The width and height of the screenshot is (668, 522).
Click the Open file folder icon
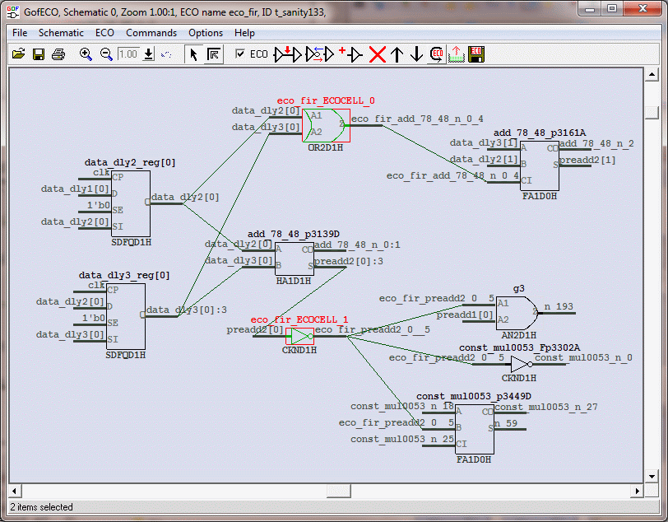coord(19,54)
